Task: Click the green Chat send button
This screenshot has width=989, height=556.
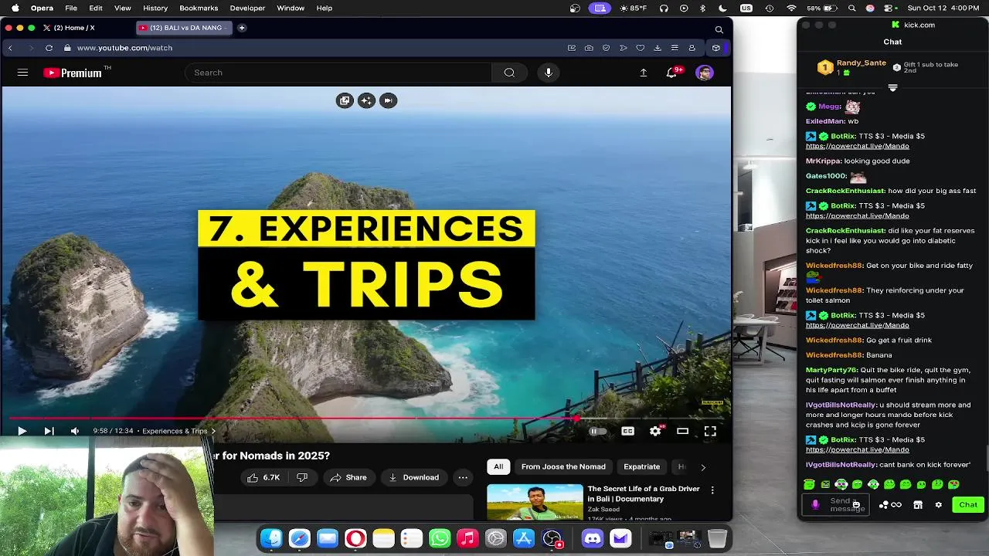Action: click(x=968, y=505)
